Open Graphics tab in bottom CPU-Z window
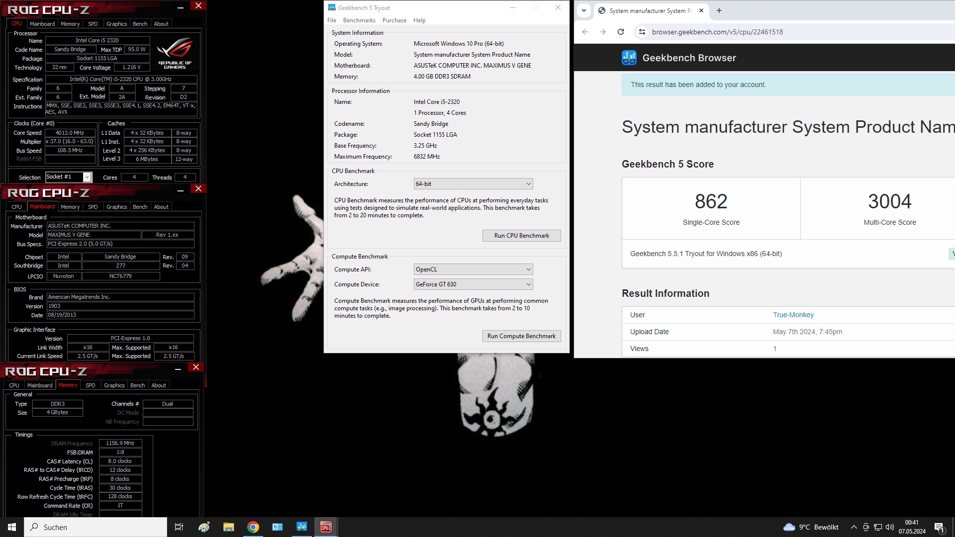Screen dimensions: 955x537 [x=114, y=385]
